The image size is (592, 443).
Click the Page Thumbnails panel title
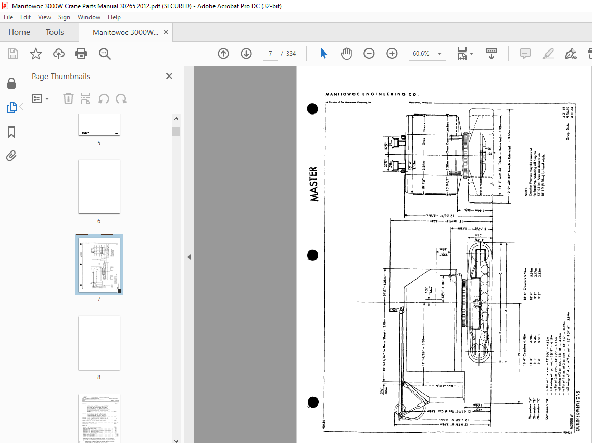click(61, 76)
